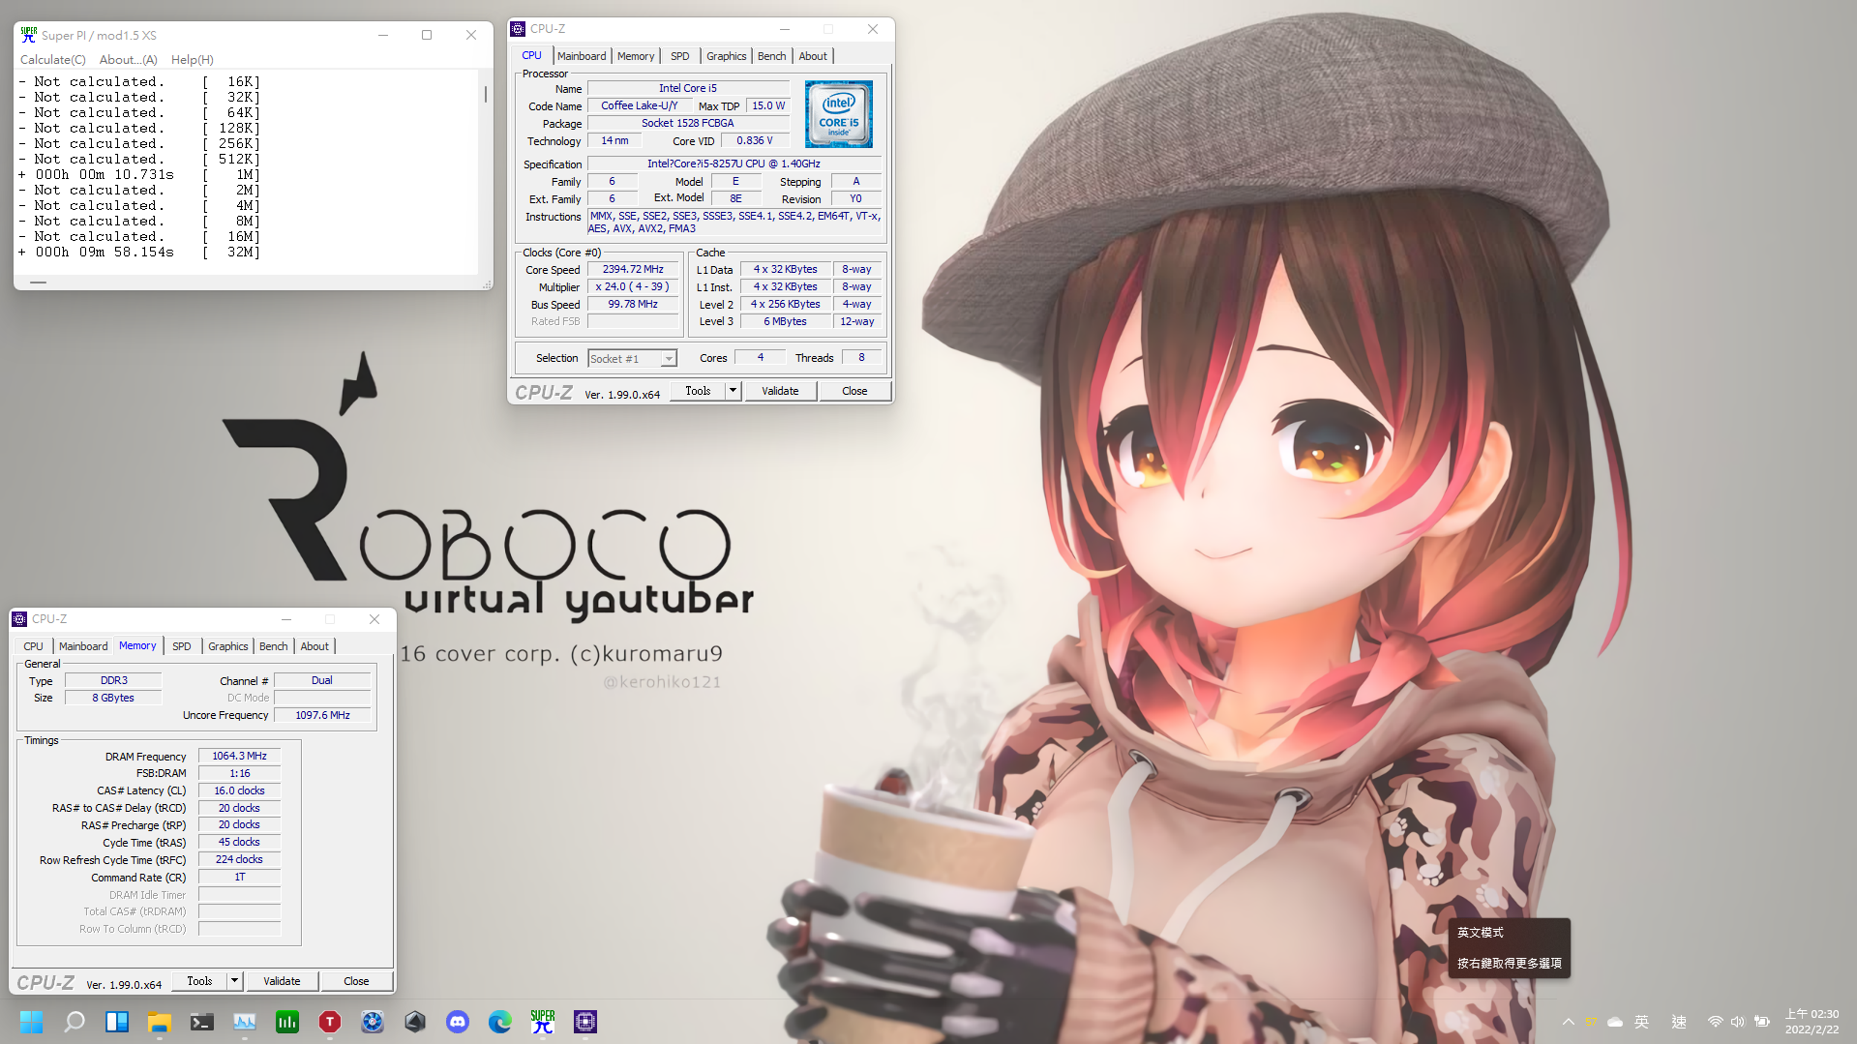Click Core Speed 2394.72 MHz field
1857x1044 pixels.
633,270
